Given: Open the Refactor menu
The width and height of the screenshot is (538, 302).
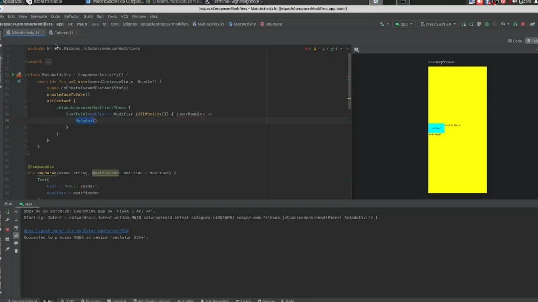Looking at the screenshot, I should pos(72,16).
